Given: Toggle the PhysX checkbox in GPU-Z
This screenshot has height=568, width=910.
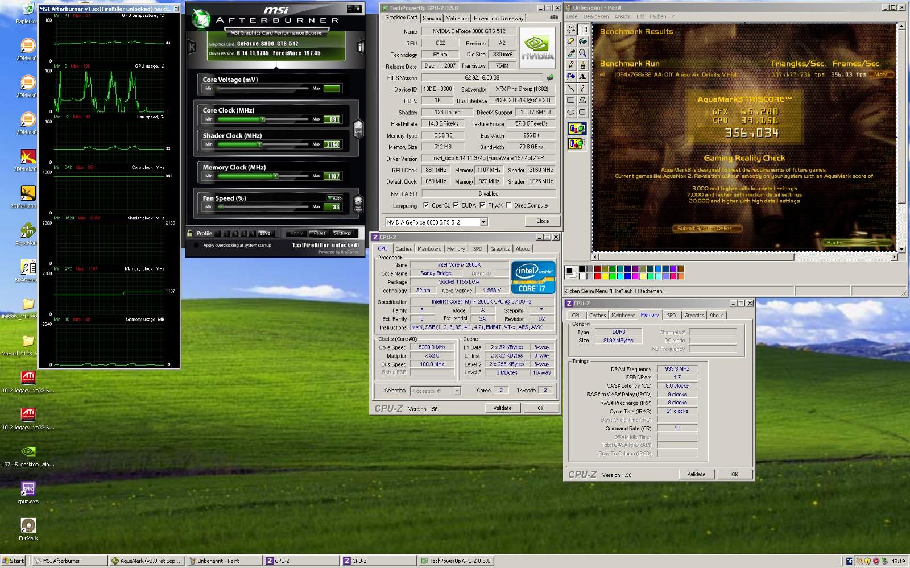Looking at the screenshot, I should click(x=482, y=205).
